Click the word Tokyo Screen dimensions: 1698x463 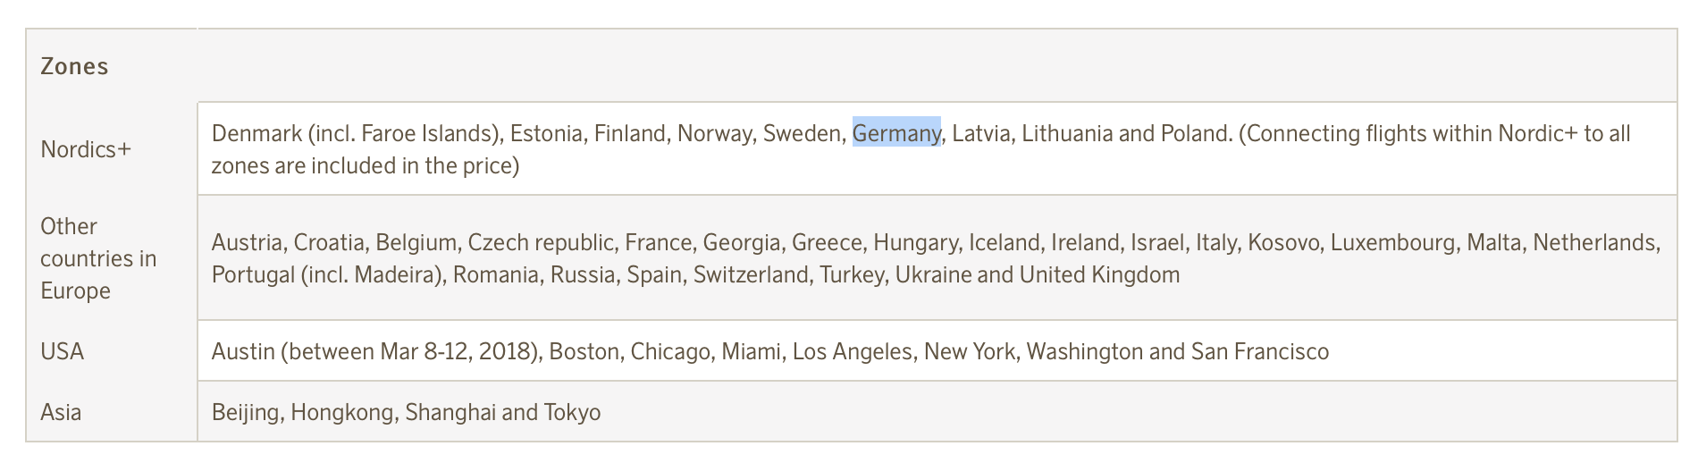[572, 412]
